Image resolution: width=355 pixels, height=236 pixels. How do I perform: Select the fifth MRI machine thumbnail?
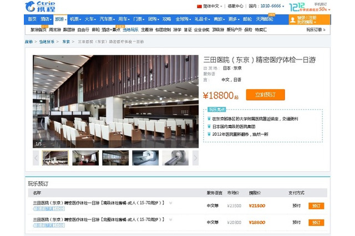(x=175, y=158)
